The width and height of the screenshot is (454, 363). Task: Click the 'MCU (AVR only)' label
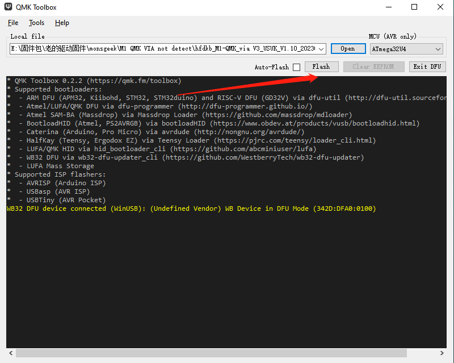pos(392,36)
